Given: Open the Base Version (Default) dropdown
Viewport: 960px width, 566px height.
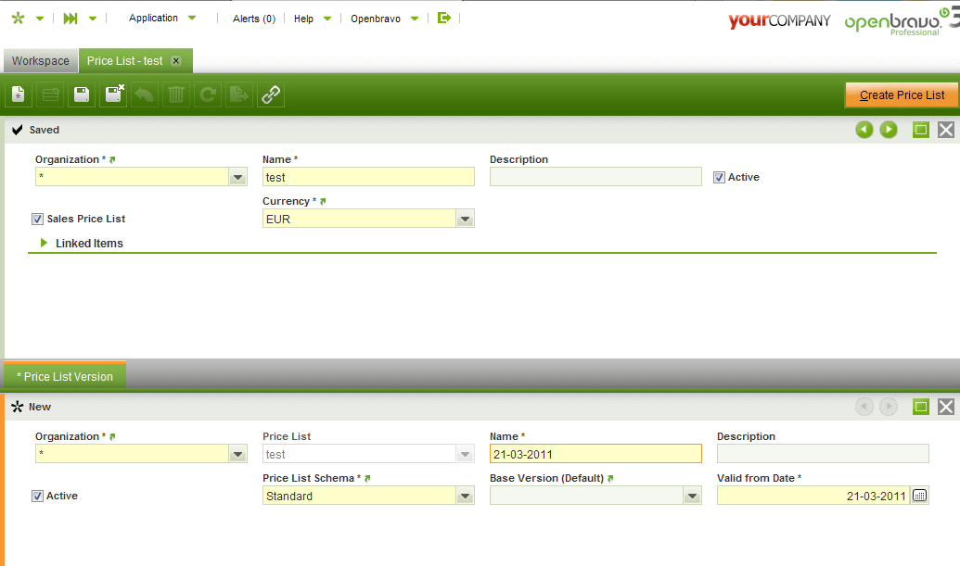Looking at the screenshot, I should 693,496.
